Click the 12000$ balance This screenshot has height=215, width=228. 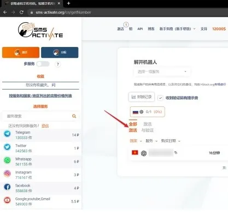(x=219, y=29)
